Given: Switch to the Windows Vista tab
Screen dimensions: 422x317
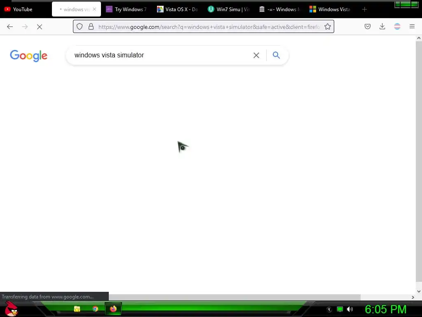Looking at the screenshot, I should coord(330,9).
